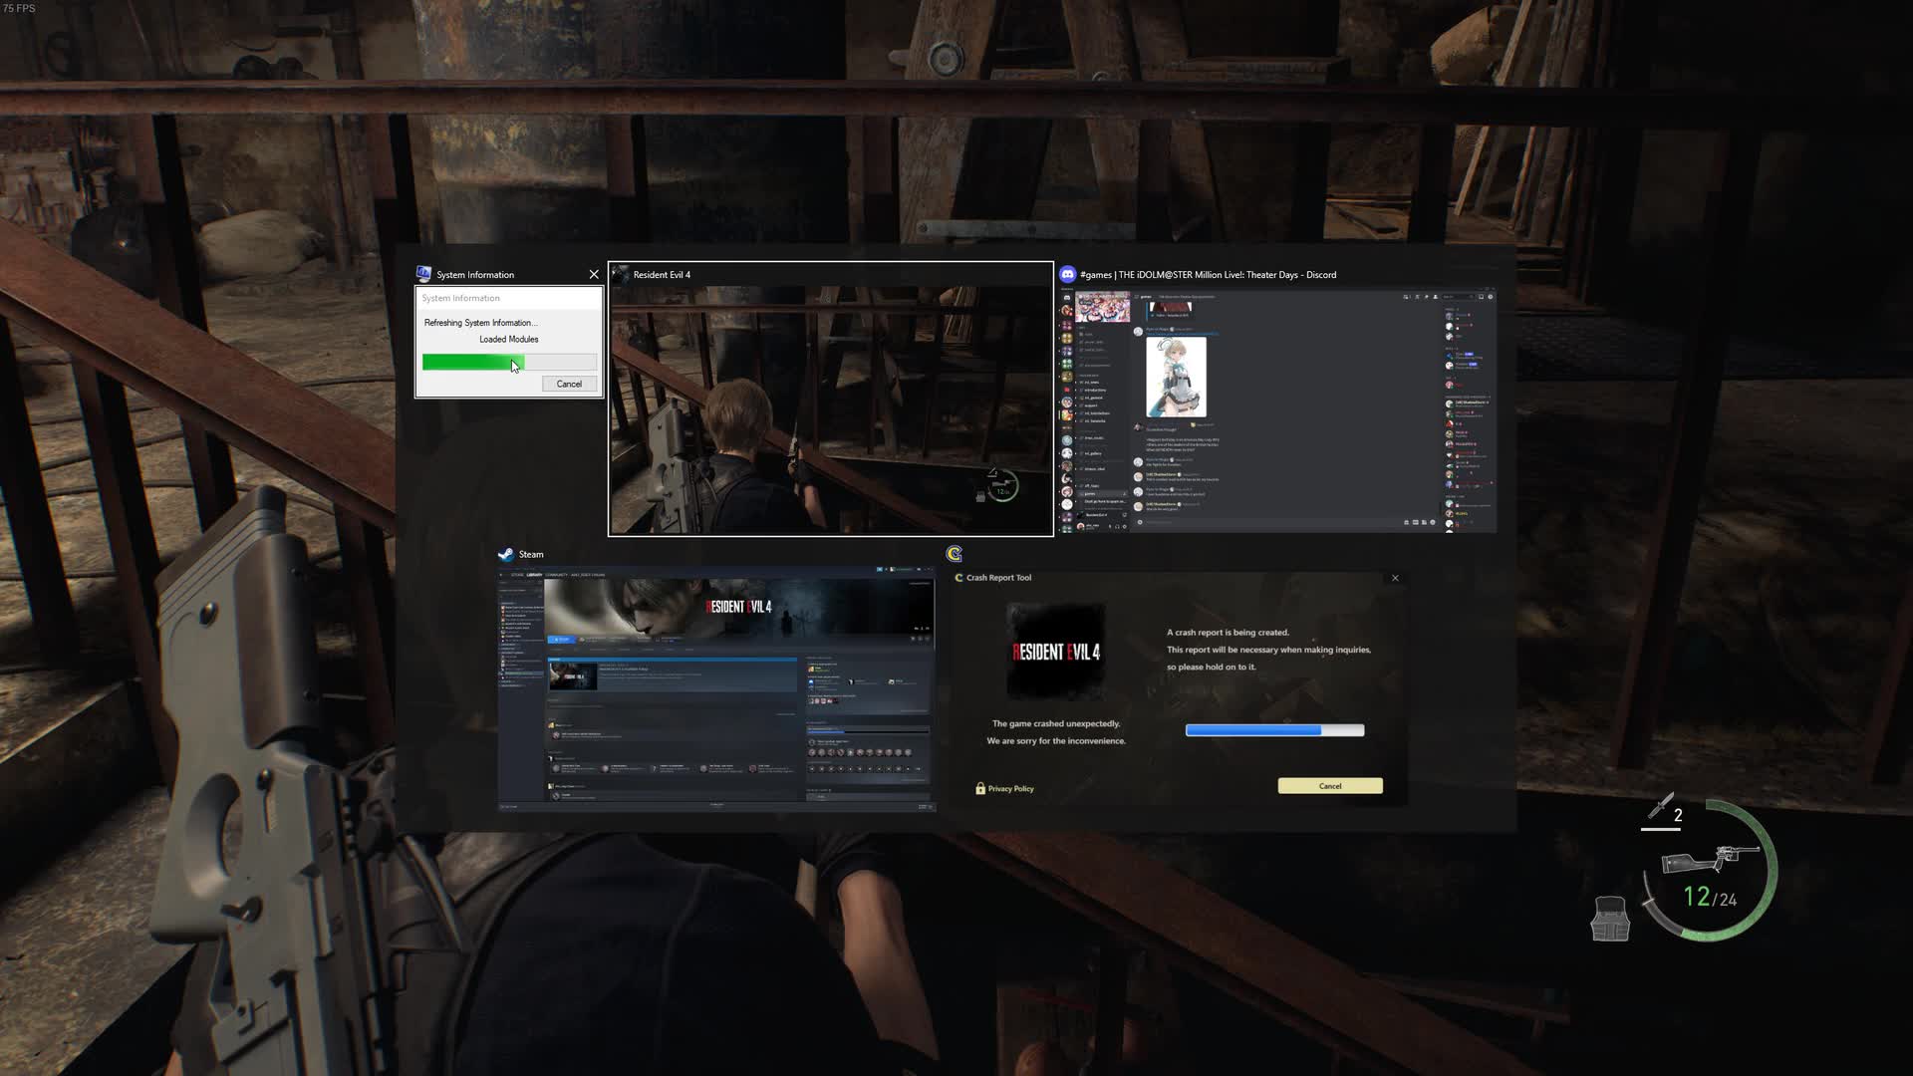Image resolution: width=1913 pixels, height=1076 pixels.
Task: Click the 12/24 ammo counter
Action: coord(1710,898)
